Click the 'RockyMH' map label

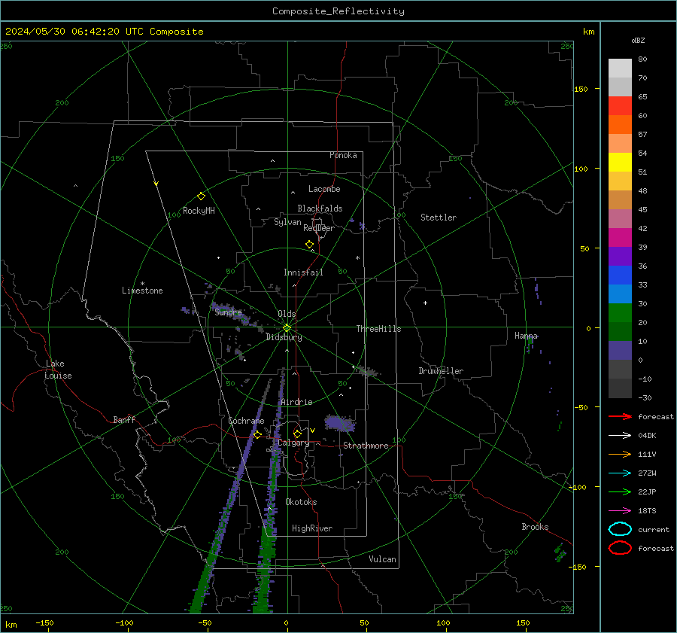199,211
